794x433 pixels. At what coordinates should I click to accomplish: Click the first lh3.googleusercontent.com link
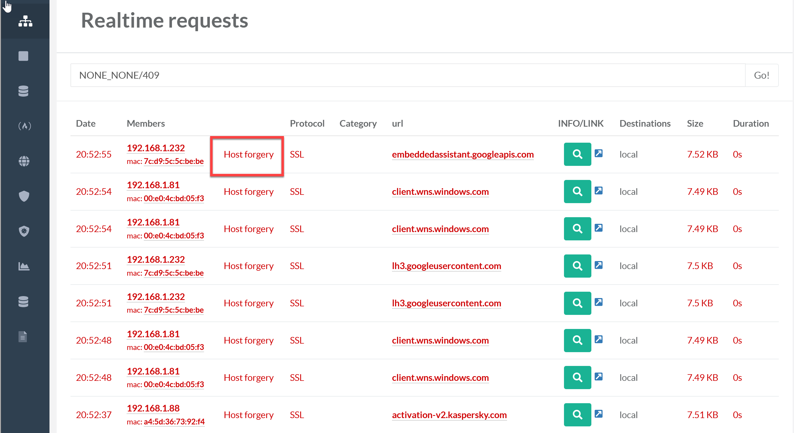click(446, 265)
